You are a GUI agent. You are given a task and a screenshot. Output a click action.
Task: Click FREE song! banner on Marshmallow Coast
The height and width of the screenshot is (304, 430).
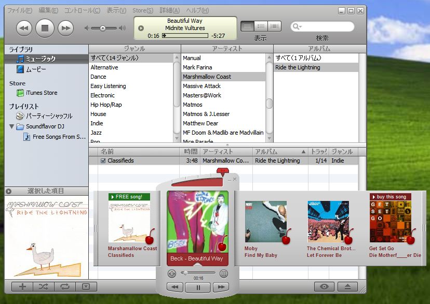[x=129, y=197]
